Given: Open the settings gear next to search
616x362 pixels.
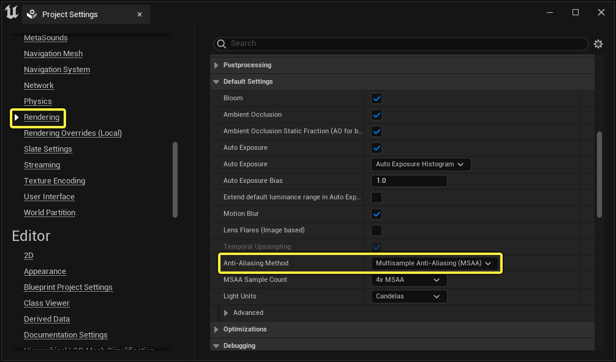Looking at the screenshot, I should pyautogui.click(x=598, y=44).
